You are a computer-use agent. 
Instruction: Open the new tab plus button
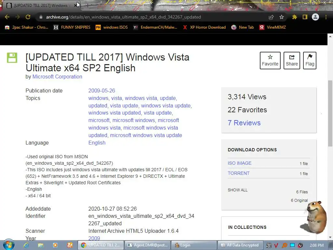(x=87, y=5)
